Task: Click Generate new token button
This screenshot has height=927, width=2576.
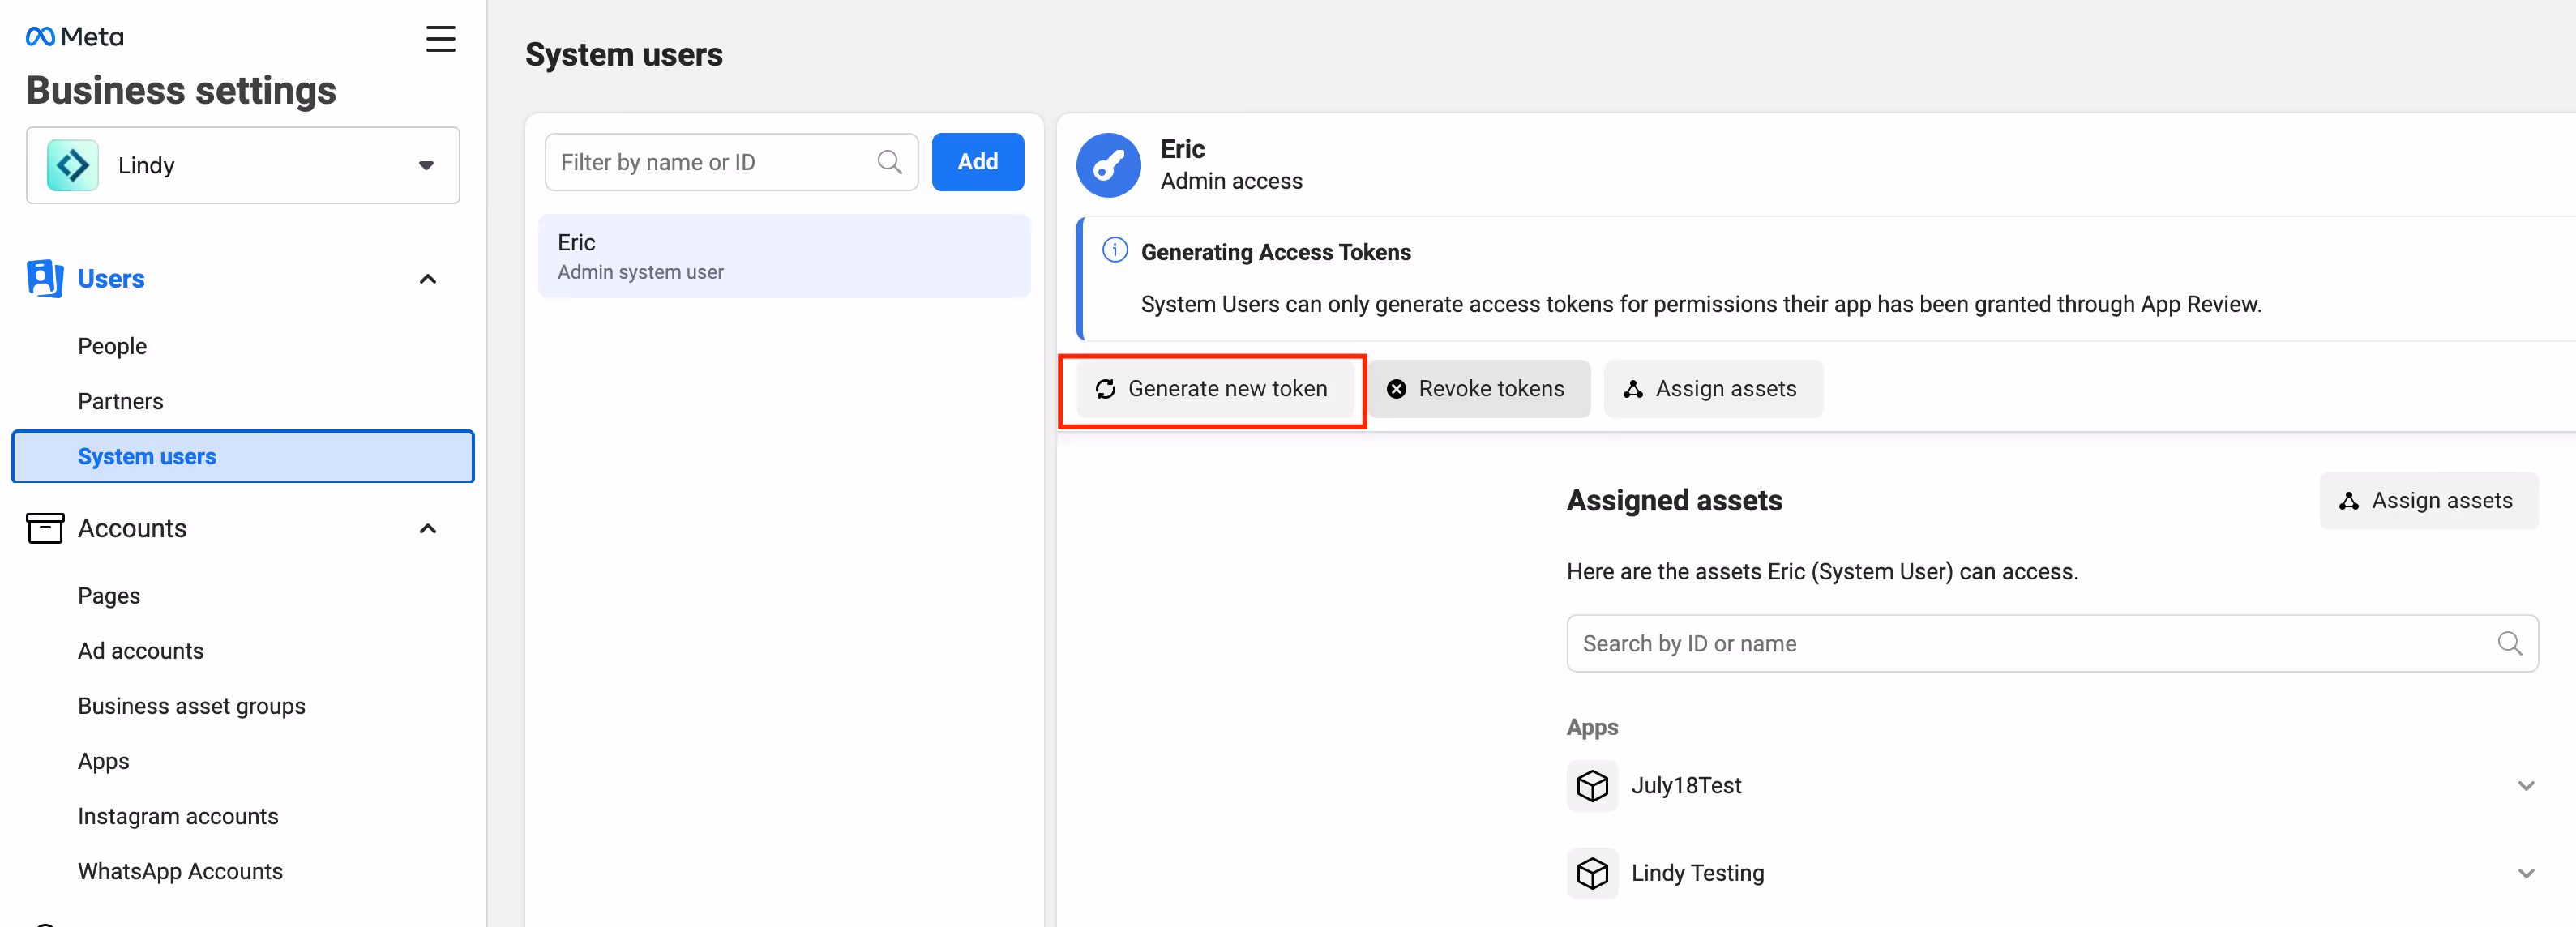Action: pos(1213,389)
